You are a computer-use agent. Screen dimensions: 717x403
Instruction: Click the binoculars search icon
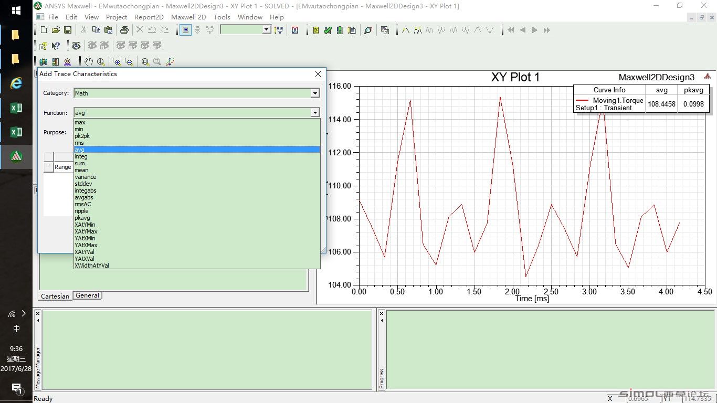(44, 61)
